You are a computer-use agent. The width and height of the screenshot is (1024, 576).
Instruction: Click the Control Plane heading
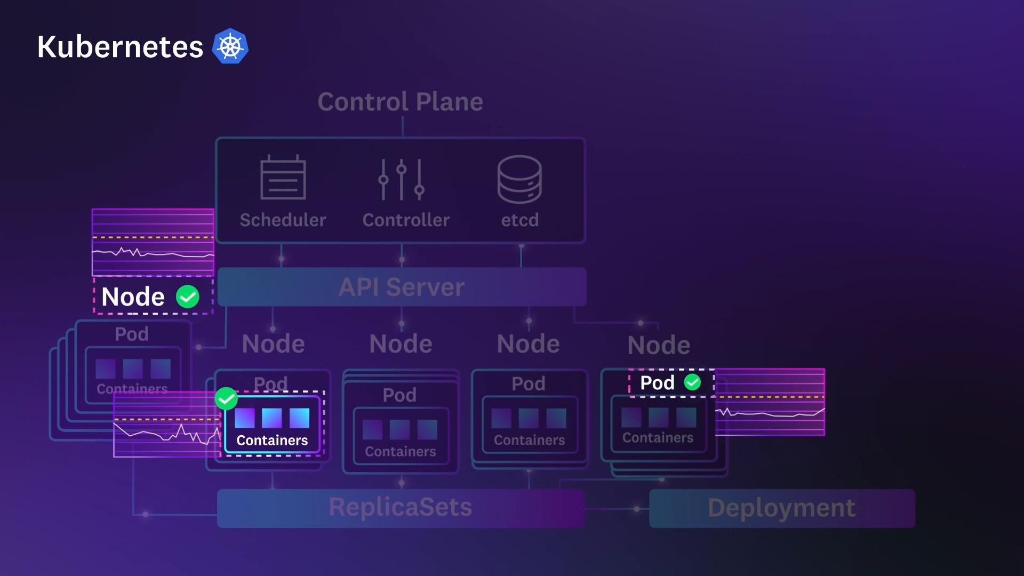400,102
